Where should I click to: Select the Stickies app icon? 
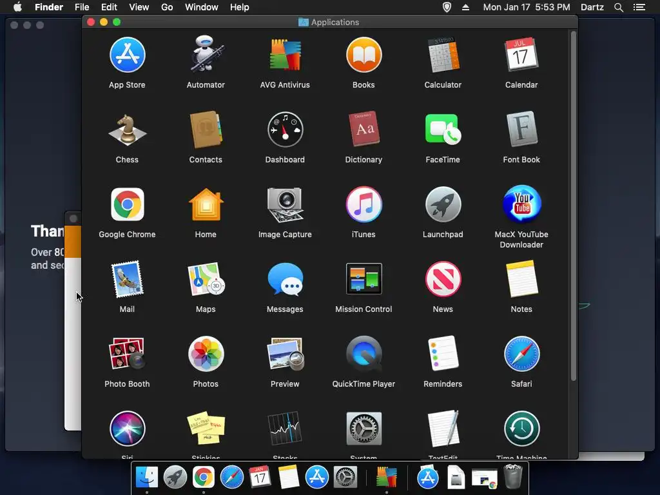[x=206, y=428]
